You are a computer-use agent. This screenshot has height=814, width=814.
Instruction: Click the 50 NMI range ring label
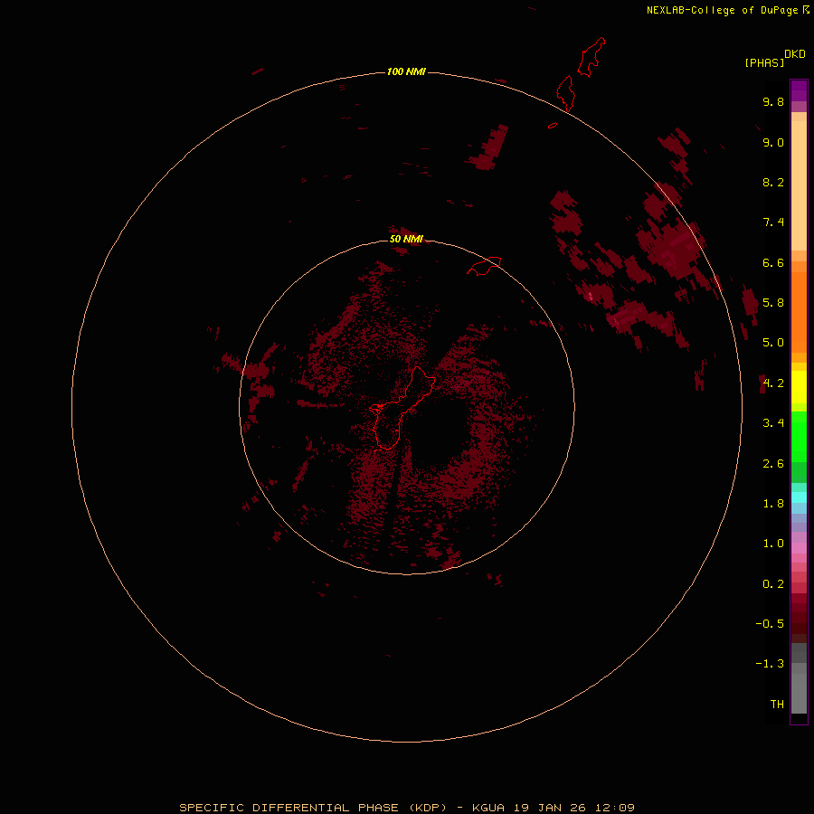406,239
